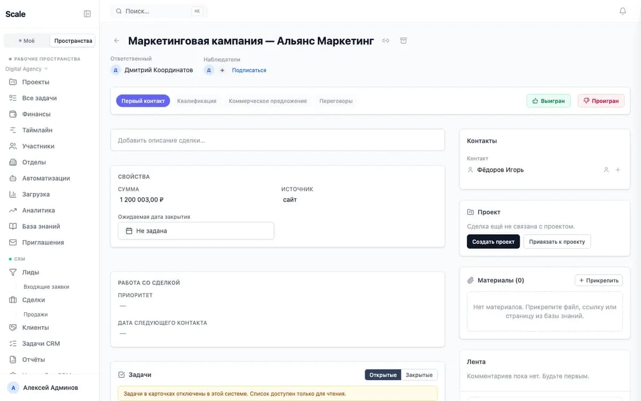This screenshot has height=401, width=641.
Task: Open Фёдоров Игорь's profile icon
Action: (606, 170)
